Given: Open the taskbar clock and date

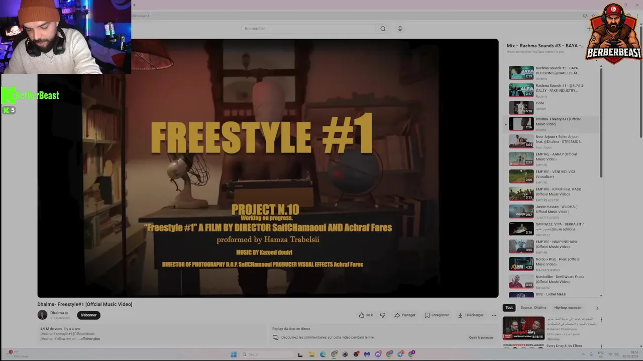Looking at the screenshot, I should (x=630, y=354).
